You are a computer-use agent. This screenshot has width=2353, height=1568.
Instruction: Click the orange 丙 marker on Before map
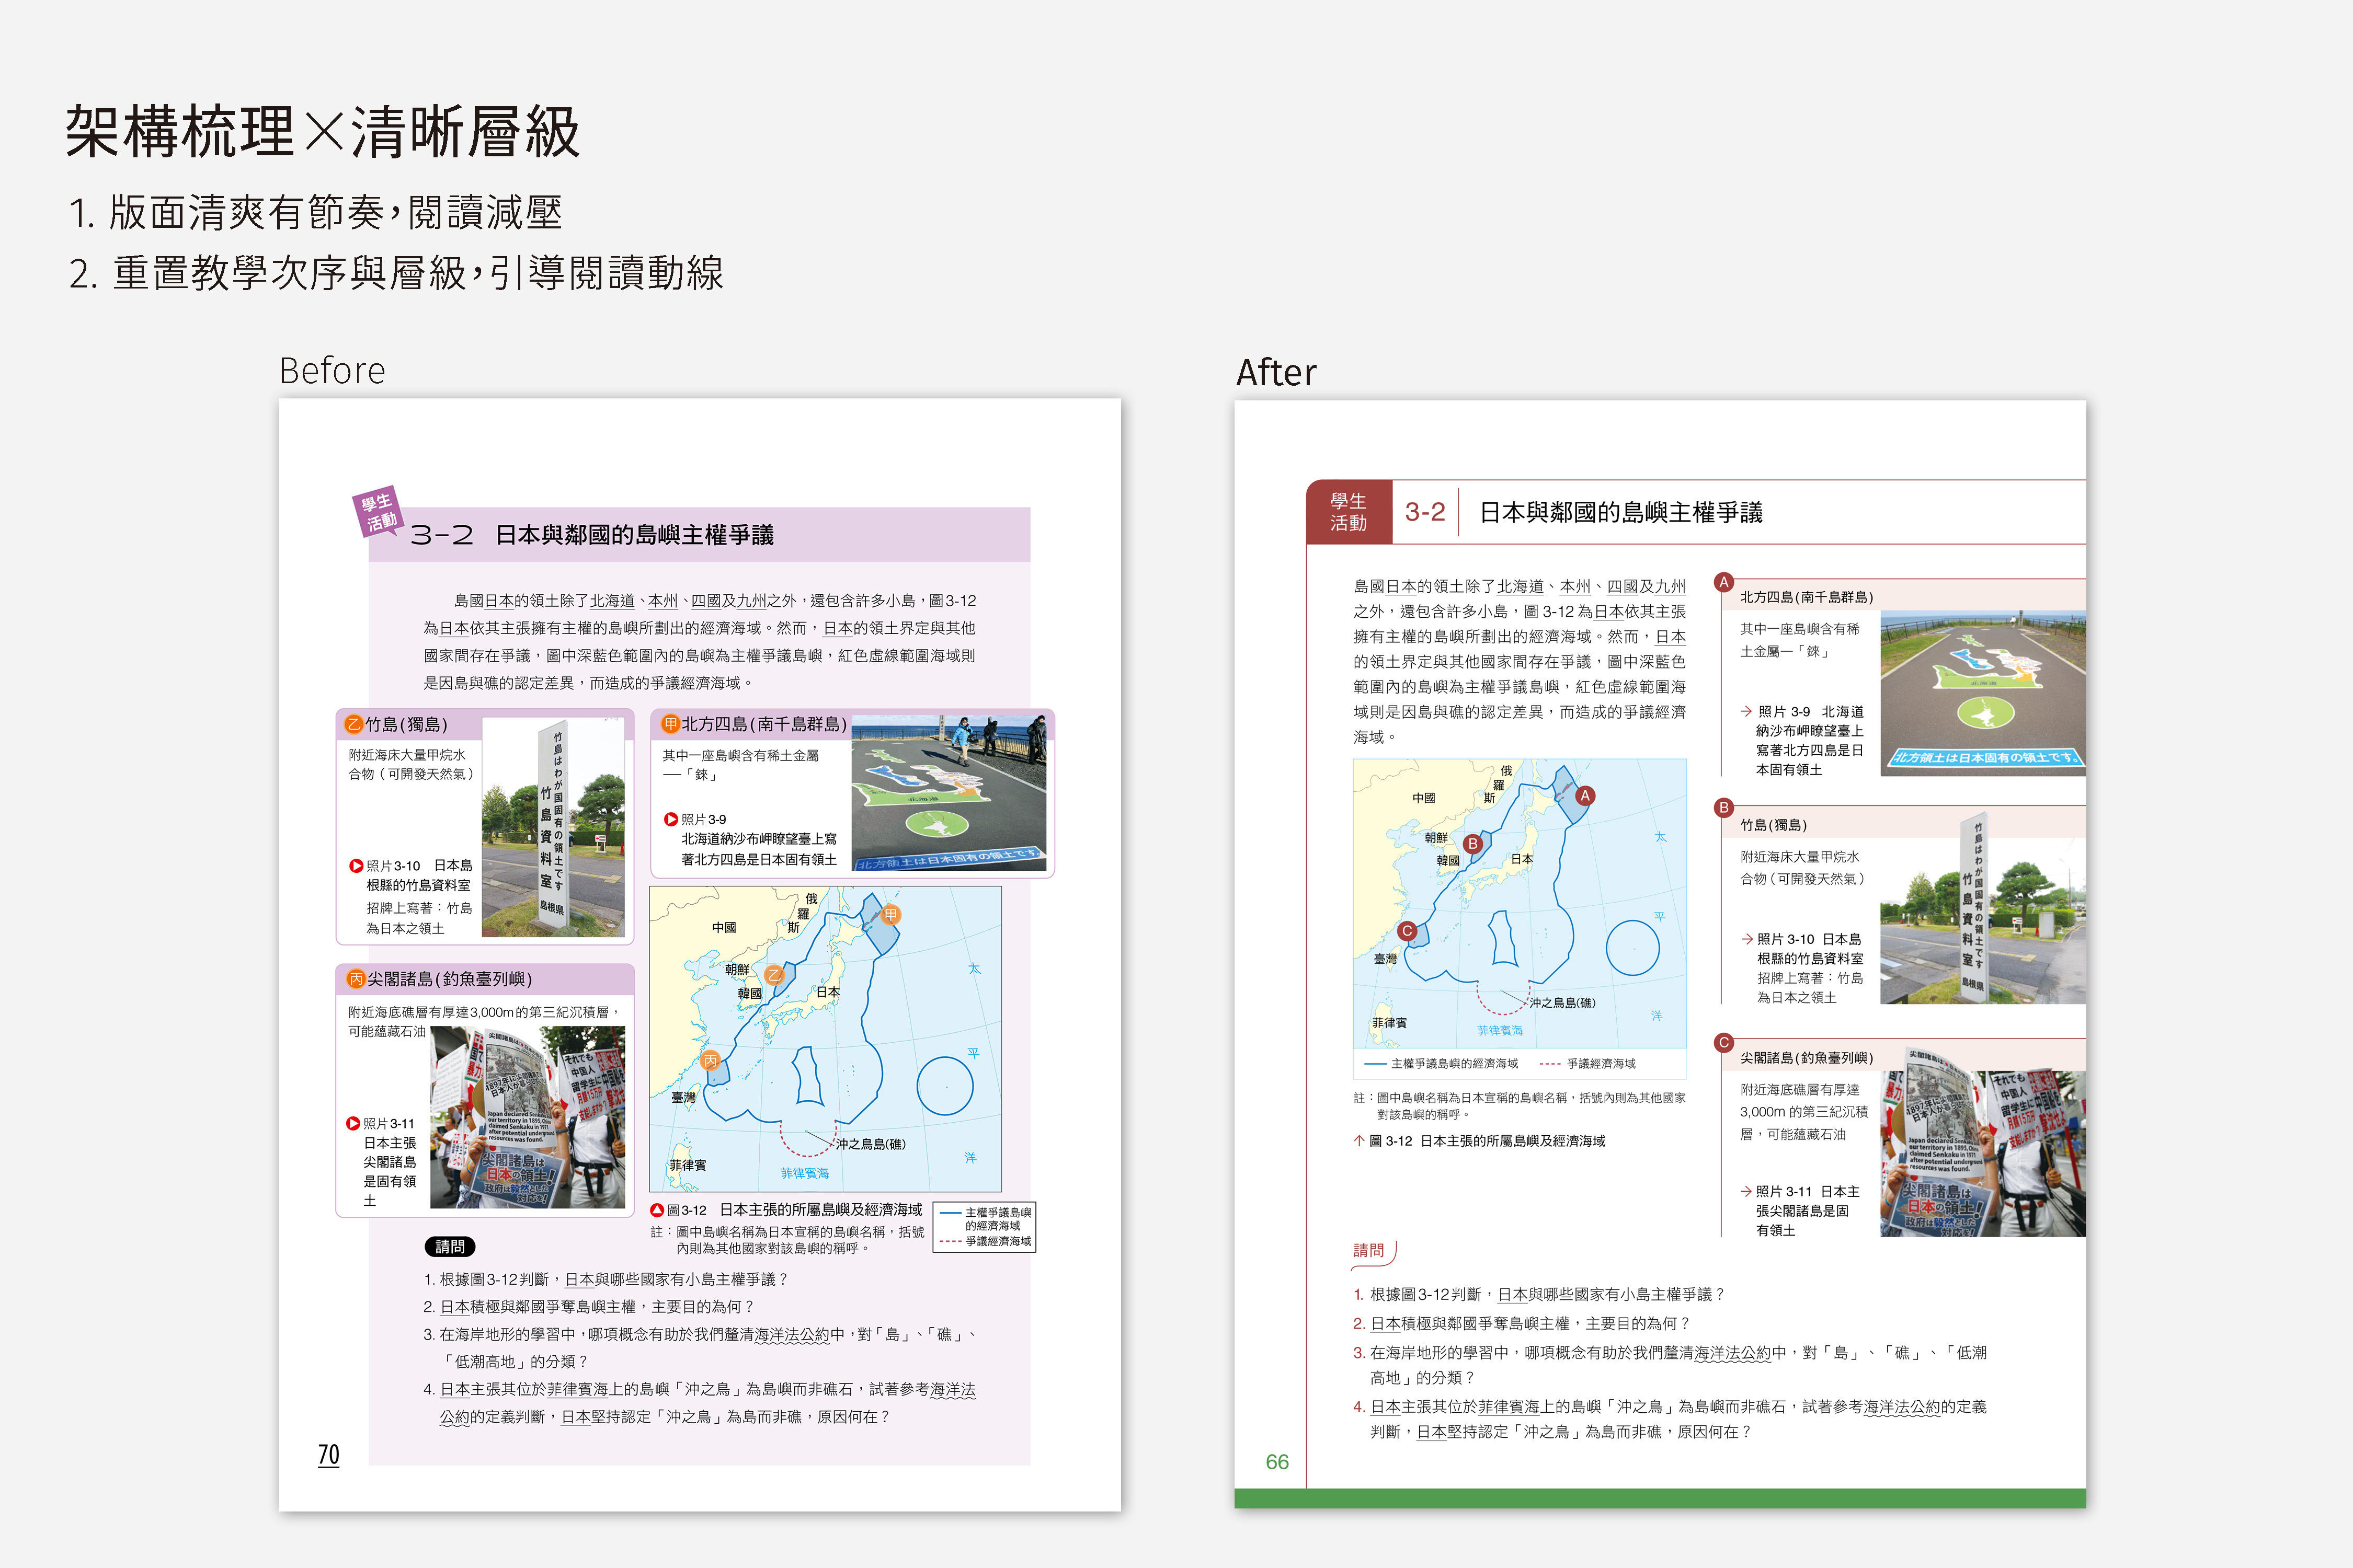(710, 1060)
